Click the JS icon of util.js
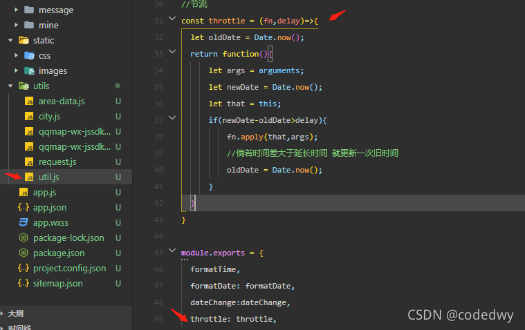This screenshot has width=525, height=330. tap(29, 177)
